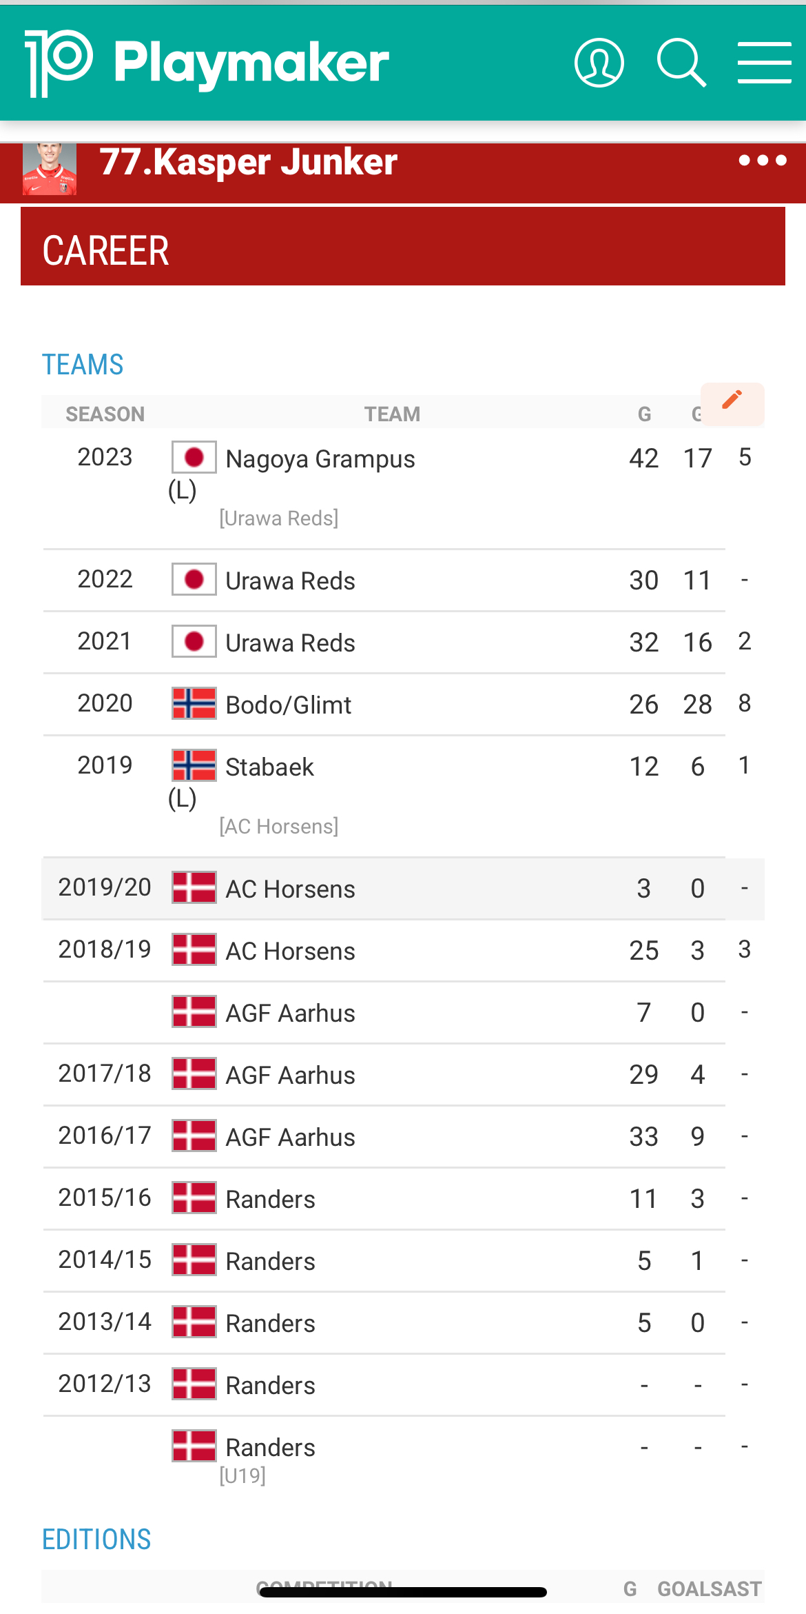Open the hamburger menu
806x1614 pixels.
coord(764,63)
